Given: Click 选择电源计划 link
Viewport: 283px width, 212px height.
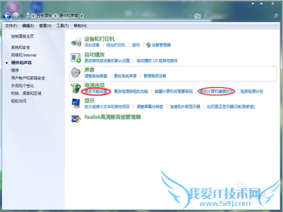Looking at the screenshot, I should [252, 92].
